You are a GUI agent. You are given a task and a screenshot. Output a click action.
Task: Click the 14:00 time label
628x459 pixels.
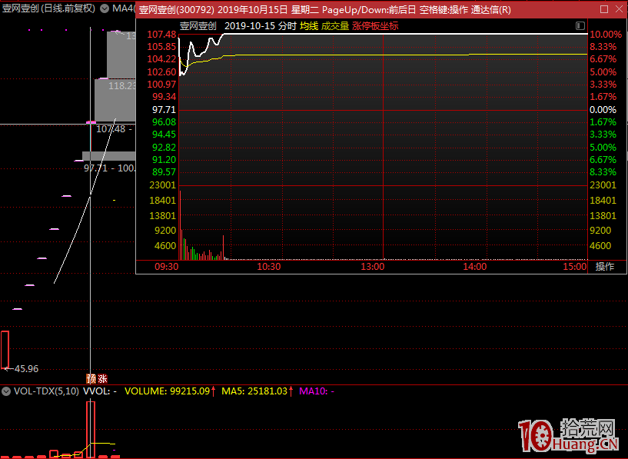point(475,267)
